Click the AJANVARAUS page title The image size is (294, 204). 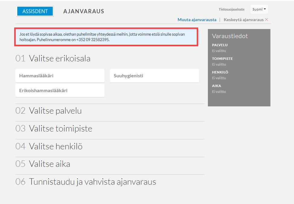coord(84,11)
